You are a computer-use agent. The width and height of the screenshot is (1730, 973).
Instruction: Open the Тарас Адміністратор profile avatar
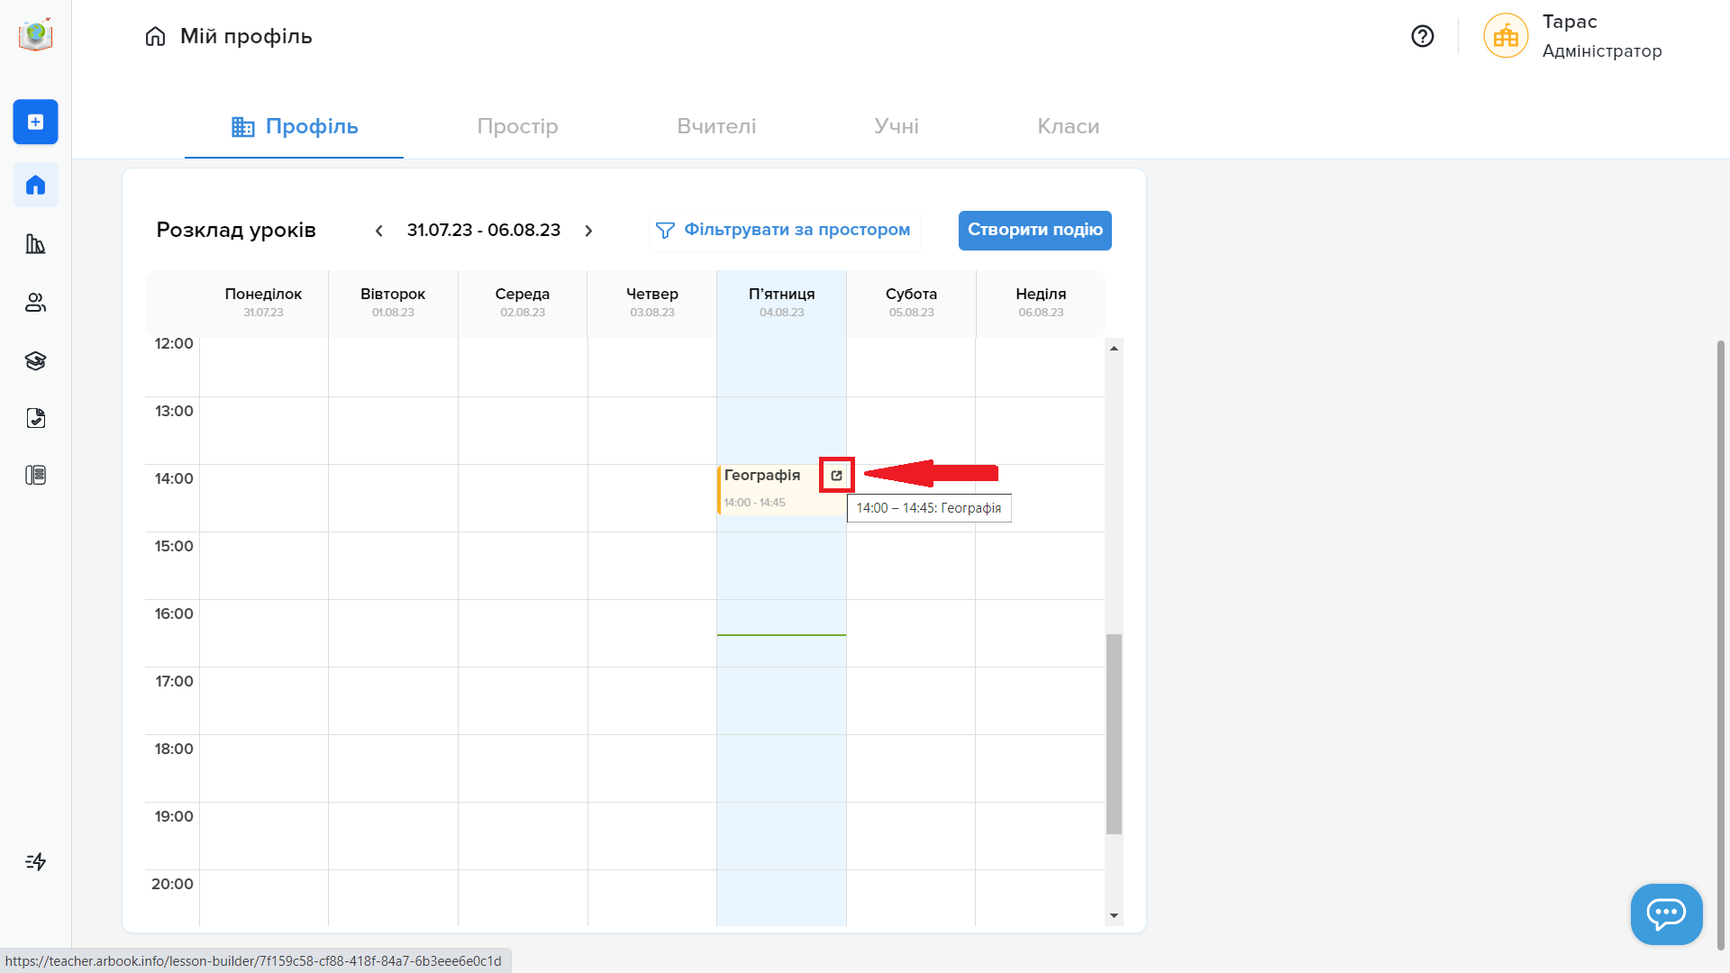pos(1506,36)
